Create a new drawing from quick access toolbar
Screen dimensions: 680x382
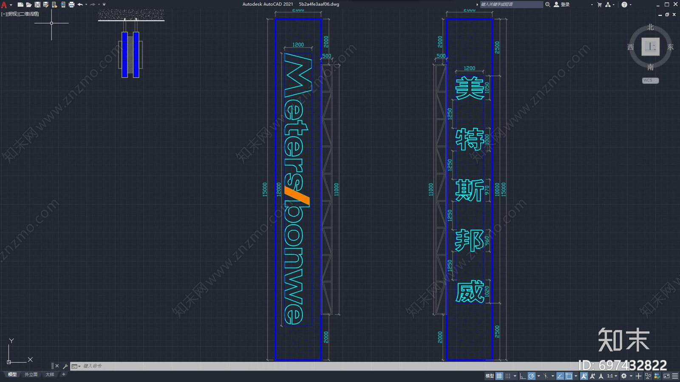20,5
